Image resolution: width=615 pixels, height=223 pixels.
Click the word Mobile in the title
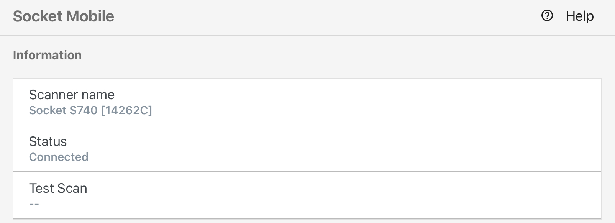point(90,16)
